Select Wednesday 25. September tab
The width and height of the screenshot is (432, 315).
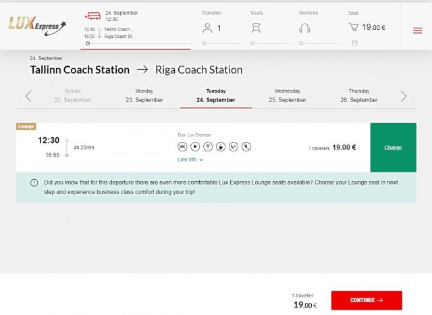(288, 95)
